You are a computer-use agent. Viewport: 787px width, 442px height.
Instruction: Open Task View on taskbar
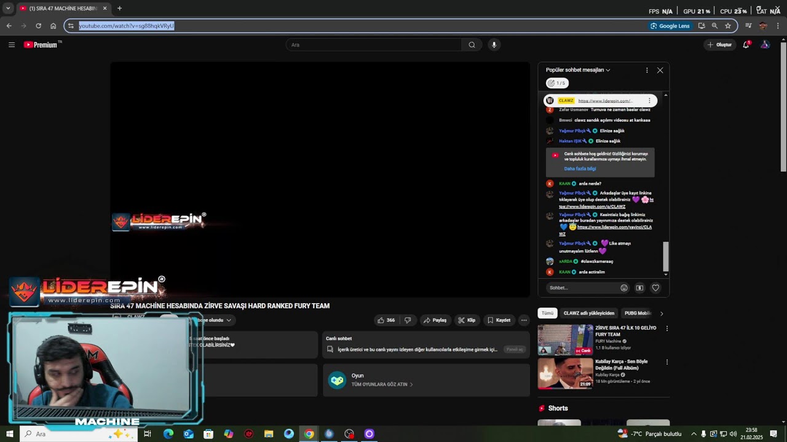pos(148,434)
